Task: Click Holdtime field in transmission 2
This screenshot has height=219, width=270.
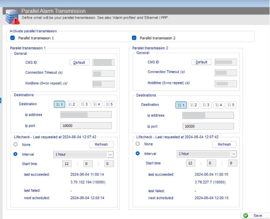Action: click(x=226, y=84)
